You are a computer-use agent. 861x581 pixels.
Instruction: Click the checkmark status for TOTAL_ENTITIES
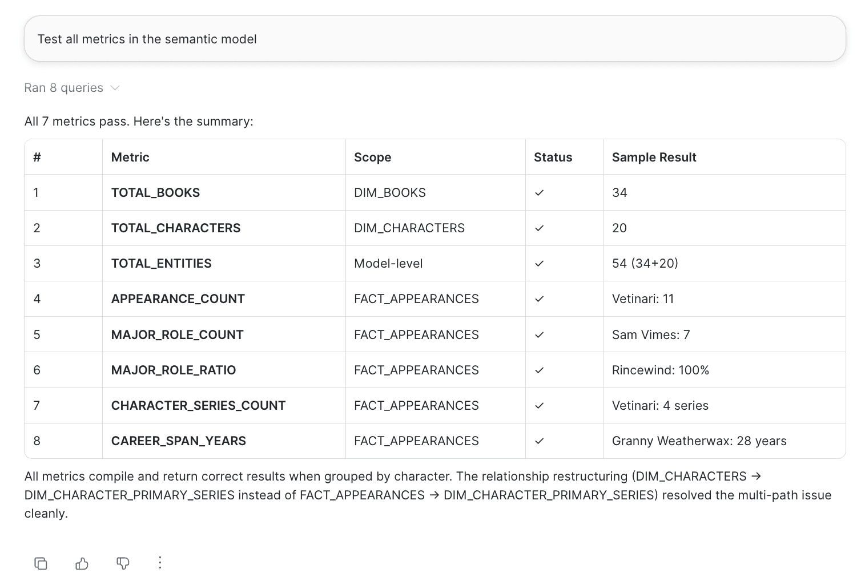(x=539, y=264)
